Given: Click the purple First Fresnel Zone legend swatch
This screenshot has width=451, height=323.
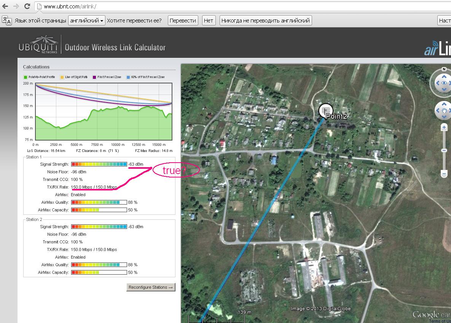Looking at the screenshot, I should click(x=94, y=77).
